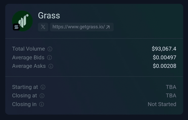The width and height of the screenshot is (188, 120).
Task: Open info icon for Starting at
Action: point(43,87)
